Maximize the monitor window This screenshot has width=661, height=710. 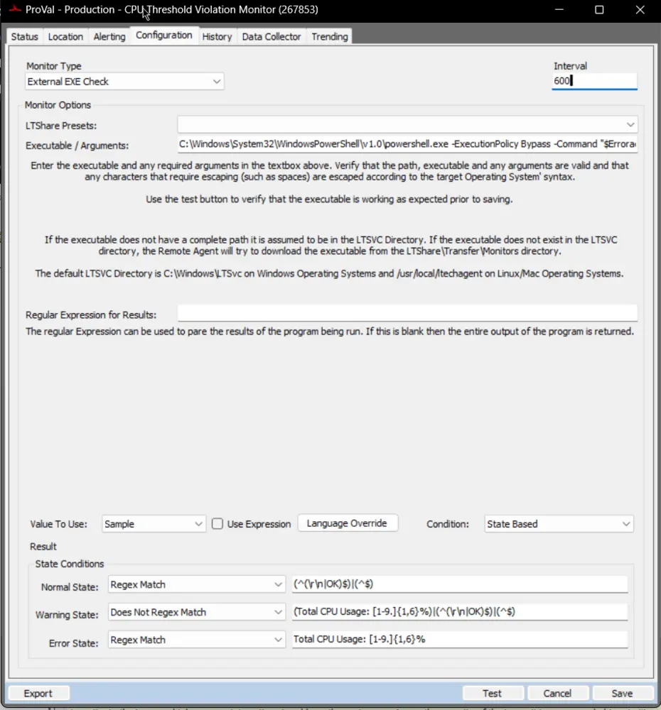click(599, 9)
